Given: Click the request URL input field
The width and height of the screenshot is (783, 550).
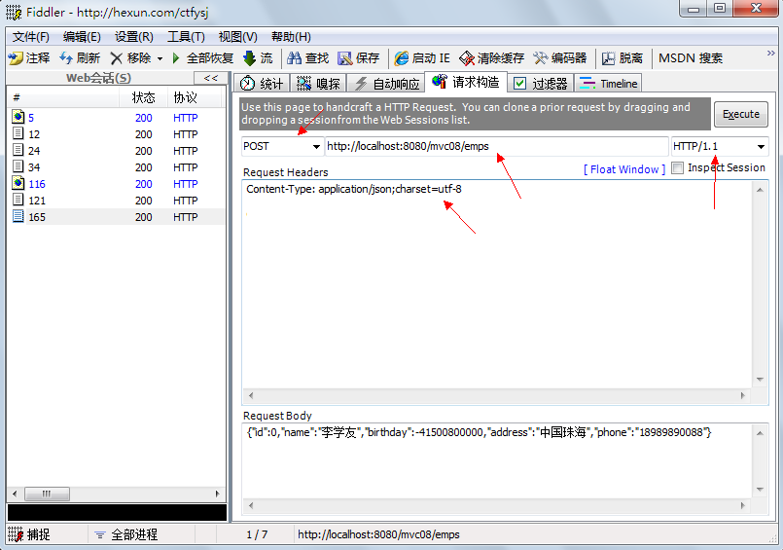Looking at the screenshot, I should point(496,146).
